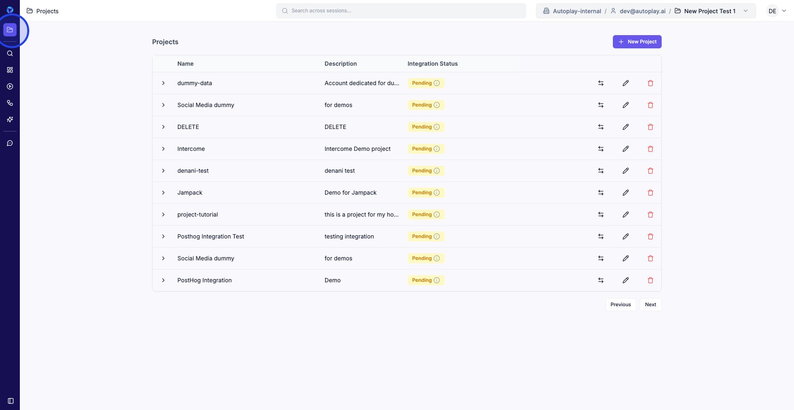Open the chat bubble icon in sidebar
Viewport: 794px width, 410px height.
(10, 143)
